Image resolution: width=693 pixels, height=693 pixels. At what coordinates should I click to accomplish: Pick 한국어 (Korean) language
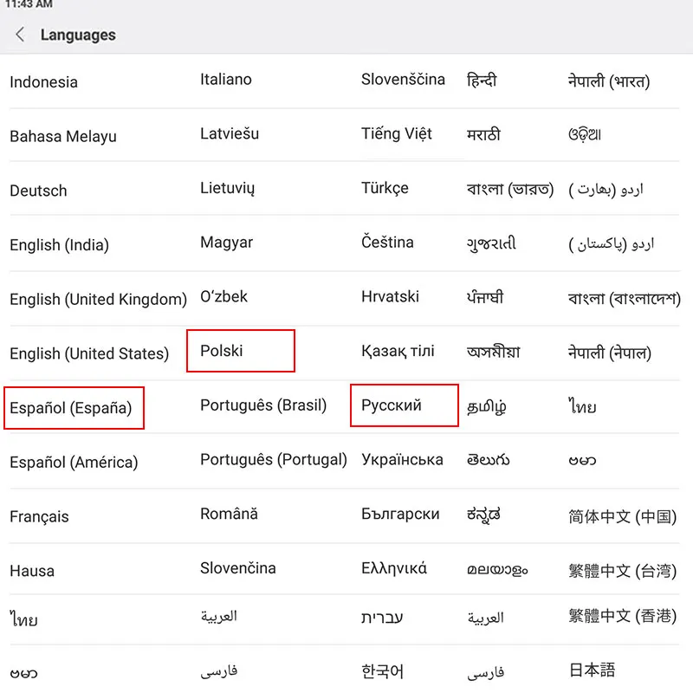pyautogui.click(x=382, y=672)
